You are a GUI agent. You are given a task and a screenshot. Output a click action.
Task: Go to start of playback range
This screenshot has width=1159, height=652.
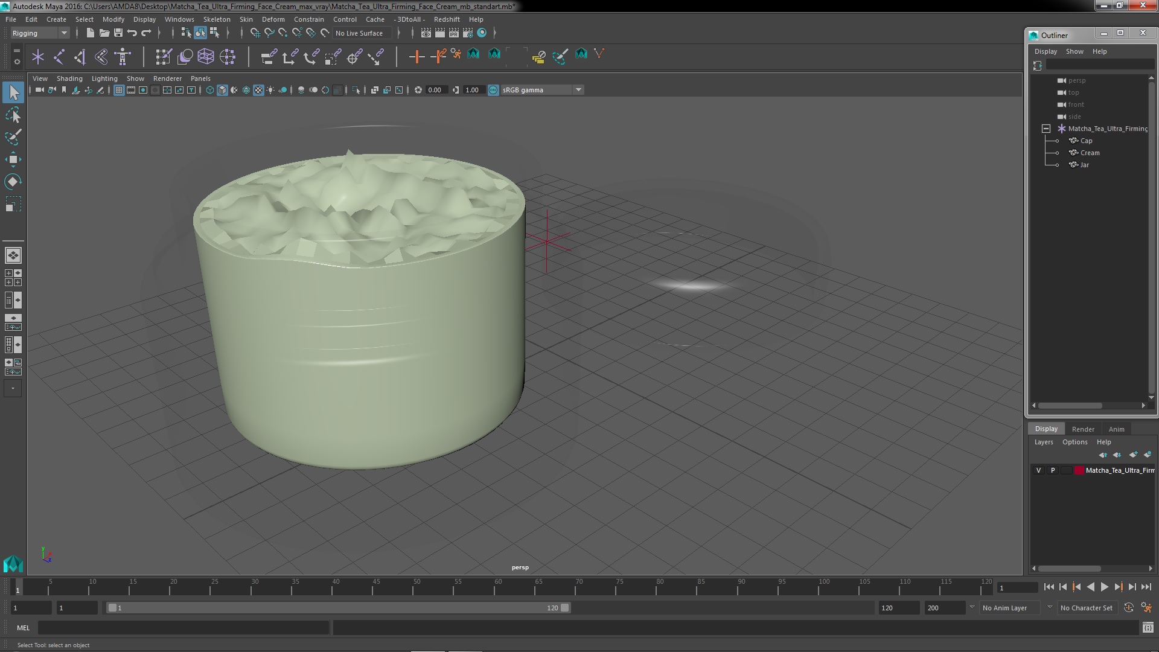pyautogui.click(x=1049, y=587)
